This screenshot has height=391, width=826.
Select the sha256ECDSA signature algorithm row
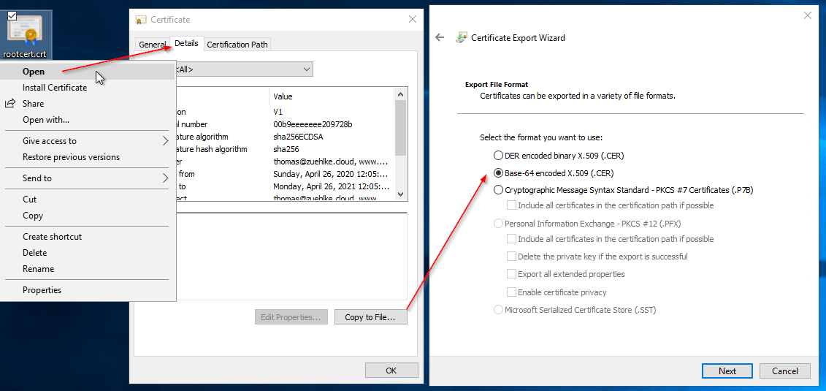(285, 137)
